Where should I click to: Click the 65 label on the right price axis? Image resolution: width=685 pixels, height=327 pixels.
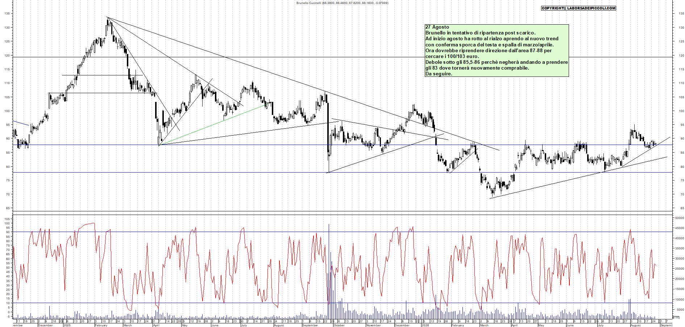[x=682, y=208]
